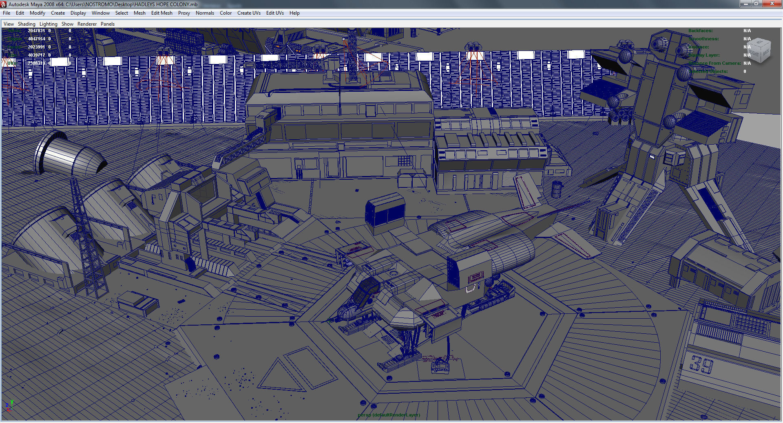Click the window title showing HADLEYS HOPE COLONY.mb
Viewport: 783px width, 423px height.
(x=103, y=4)
